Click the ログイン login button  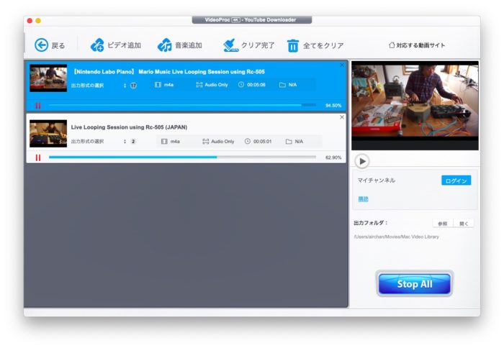(456, 180)
